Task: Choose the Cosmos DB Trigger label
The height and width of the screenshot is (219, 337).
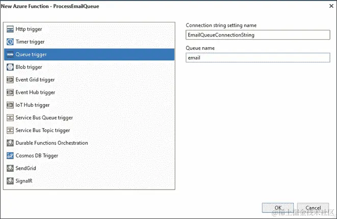Action: click(37, 155)
